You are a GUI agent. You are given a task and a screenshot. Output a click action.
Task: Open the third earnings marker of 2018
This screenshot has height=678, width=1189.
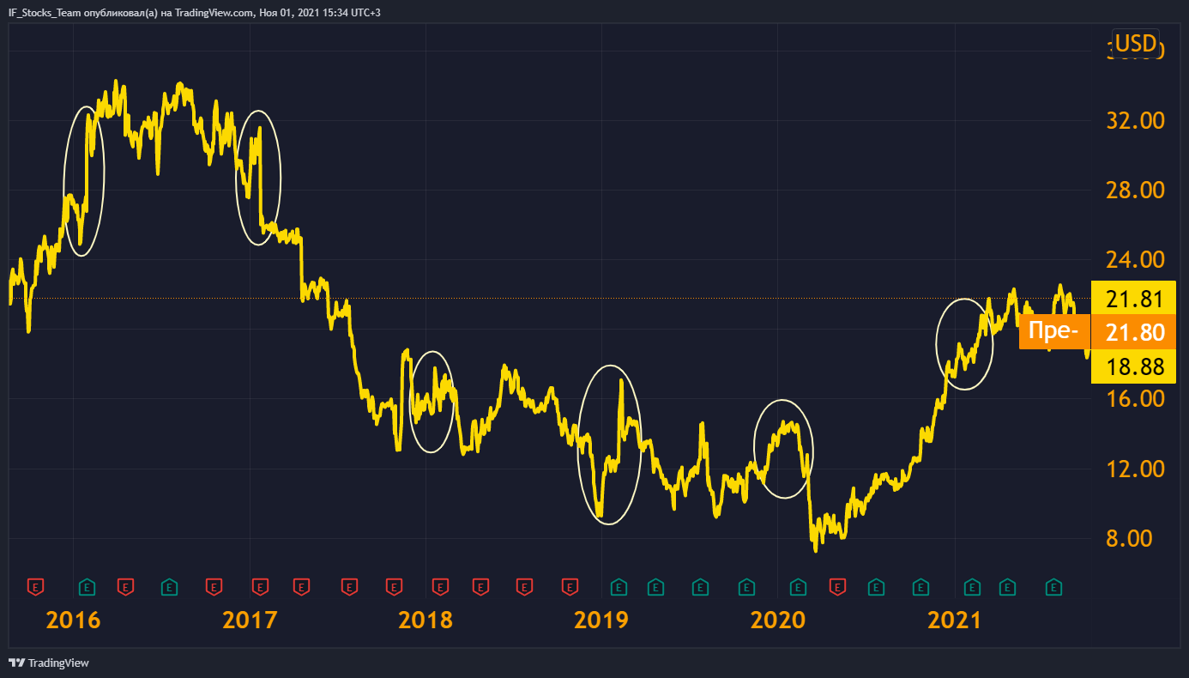[523, 587]
